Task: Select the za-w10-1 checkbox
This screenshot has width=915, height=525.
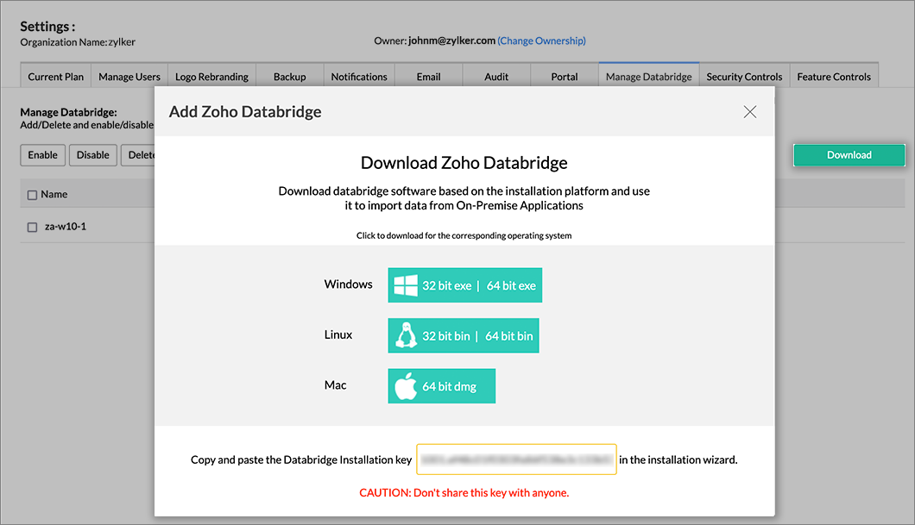Action: click(32, 226)
